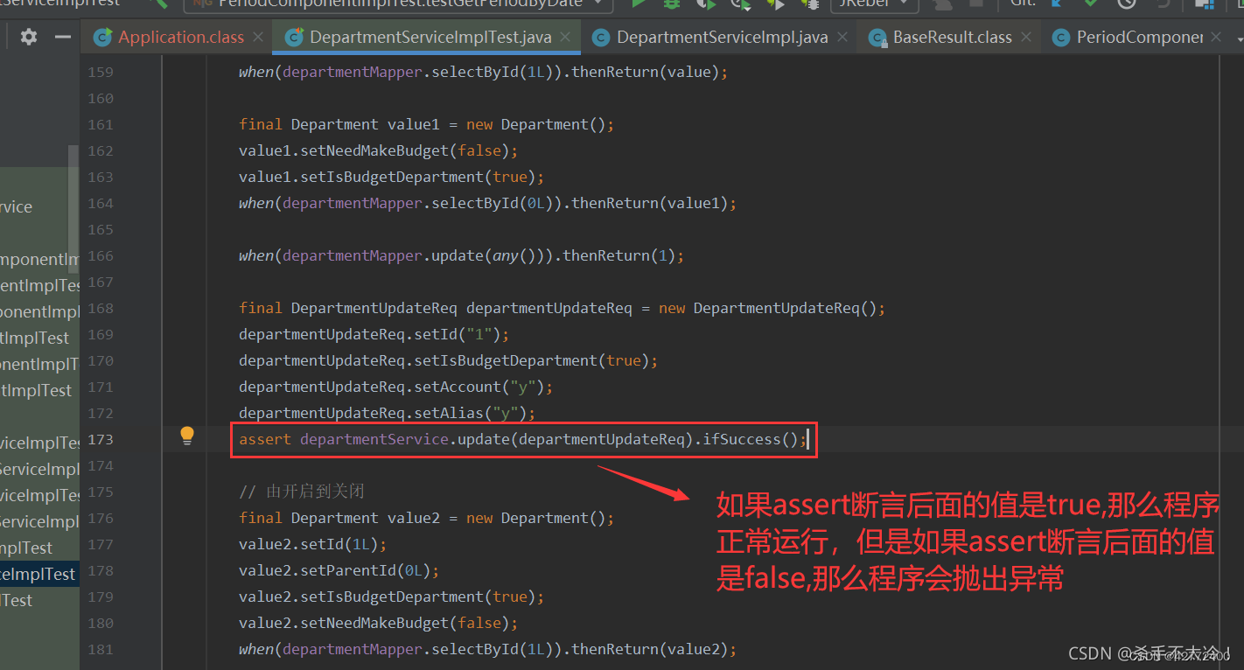Click 'value2.setParentId(0L);' code line

coord(339,570)
